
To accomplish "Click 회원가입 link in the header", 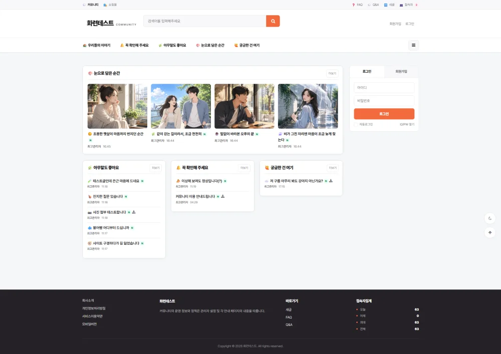I will coord(395,24).
